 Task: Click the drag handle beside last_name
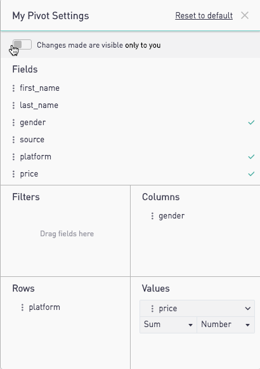13,105
